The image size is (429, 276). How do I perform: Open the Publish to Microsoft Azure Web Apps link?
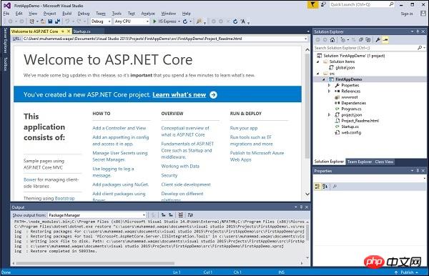(x=257, y=156)
